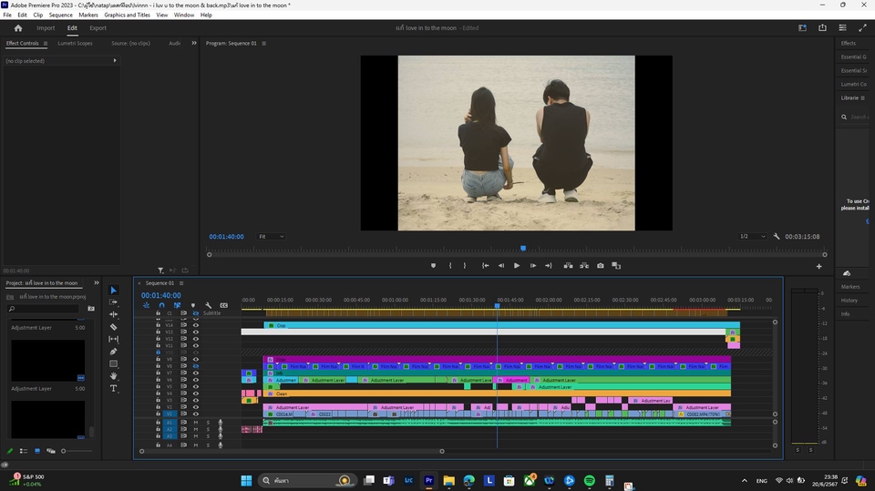Select the Type tool

tap(113, 388)
